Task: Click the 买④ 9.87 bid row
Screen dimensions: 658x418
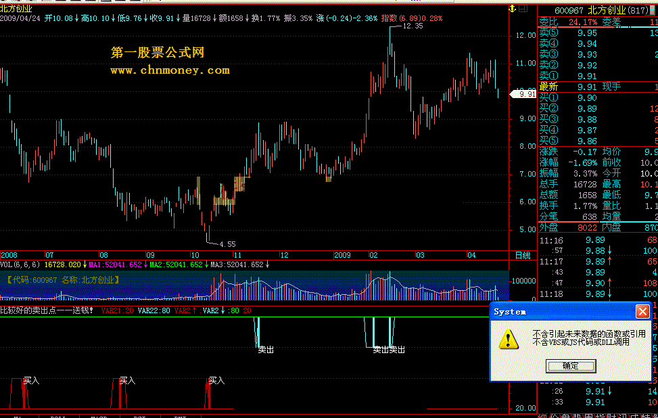Action: pyautogui.click(x=598, y=131)
